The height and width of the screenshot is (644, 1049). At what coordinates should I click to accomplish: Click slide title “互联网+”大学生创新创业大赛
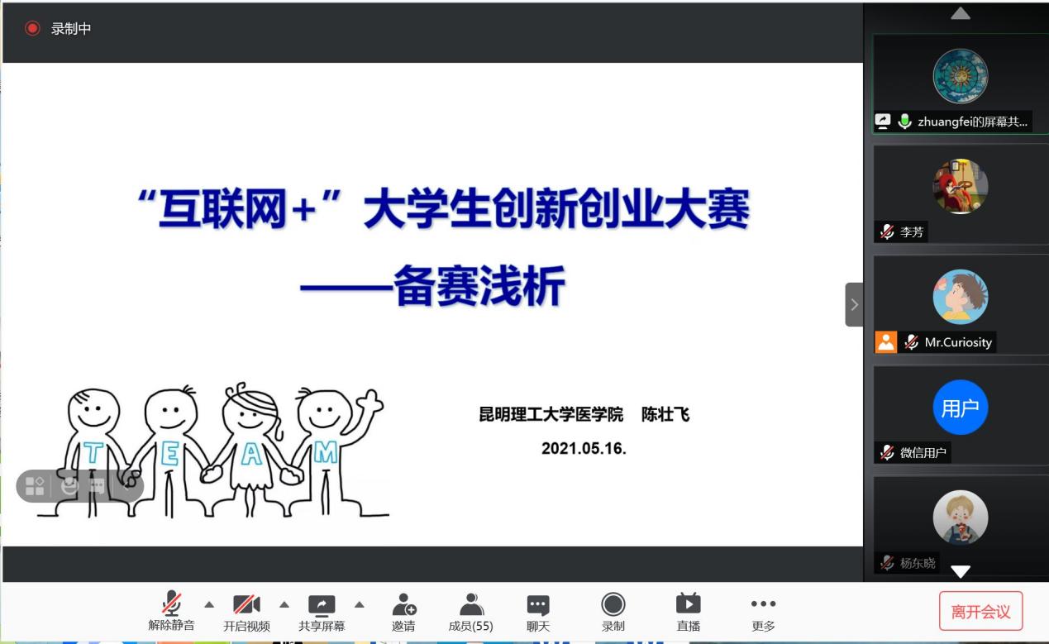pos(443,210)
